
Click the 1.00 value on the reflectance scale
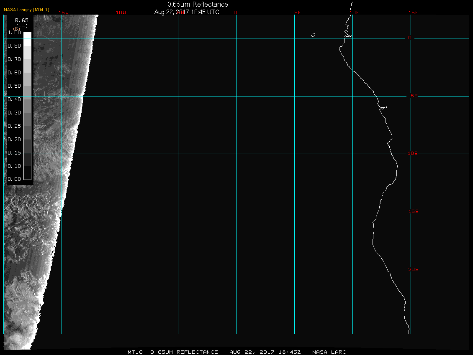[14, 33]
